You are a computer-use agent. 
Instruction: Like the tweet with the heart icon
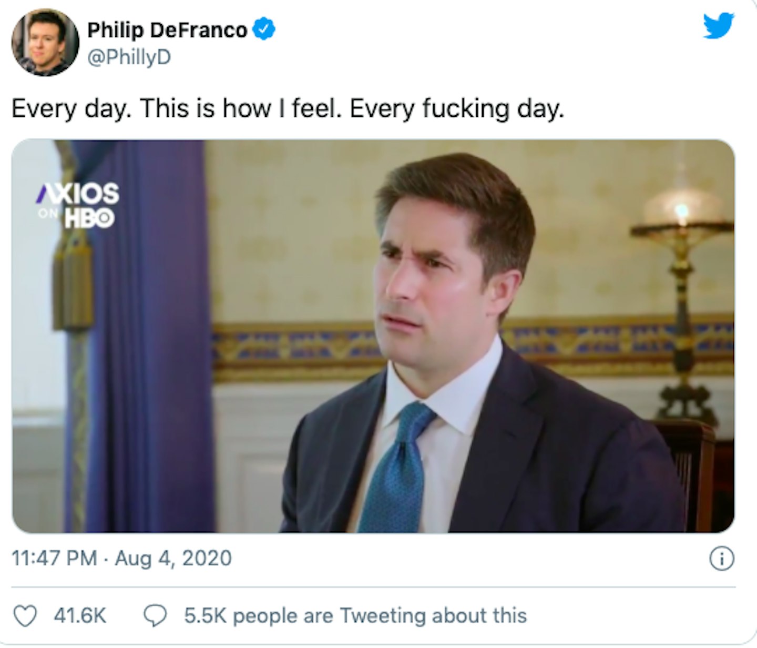25,615
